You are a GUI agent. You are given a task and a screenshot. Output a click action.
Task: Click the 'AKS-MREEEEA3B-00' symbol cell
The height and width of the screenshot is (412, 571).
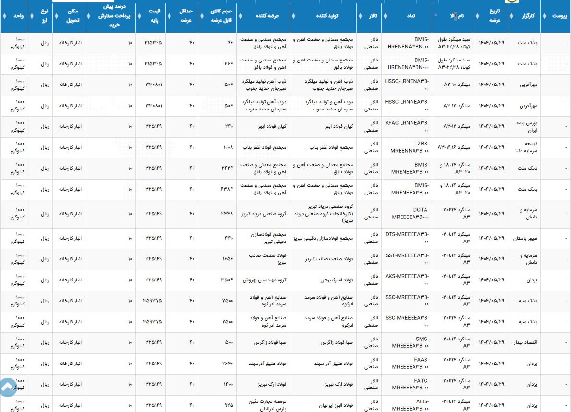407,280
